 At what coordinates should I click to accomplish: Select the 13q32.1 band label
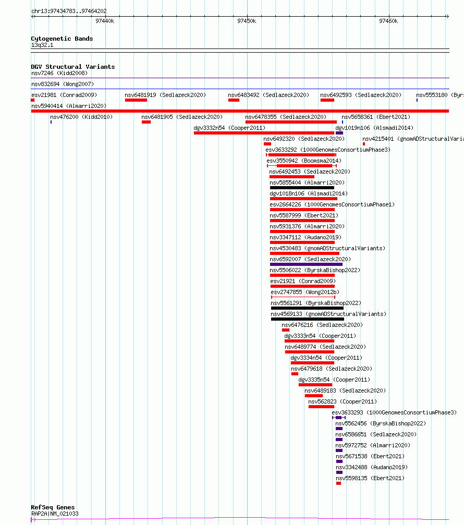[42, 45]
